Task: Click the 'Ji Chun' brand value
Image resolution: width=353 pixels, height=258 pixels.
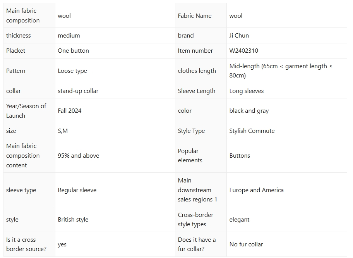Action: coord(239,35)
